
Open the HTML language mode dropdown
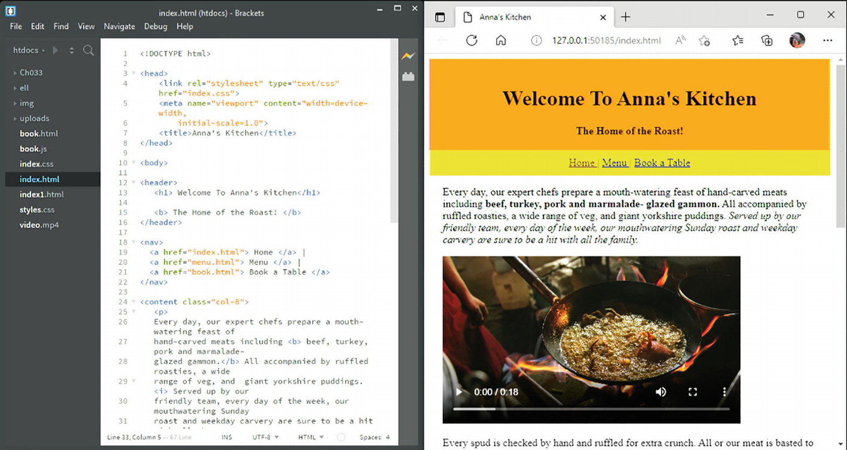311,437
